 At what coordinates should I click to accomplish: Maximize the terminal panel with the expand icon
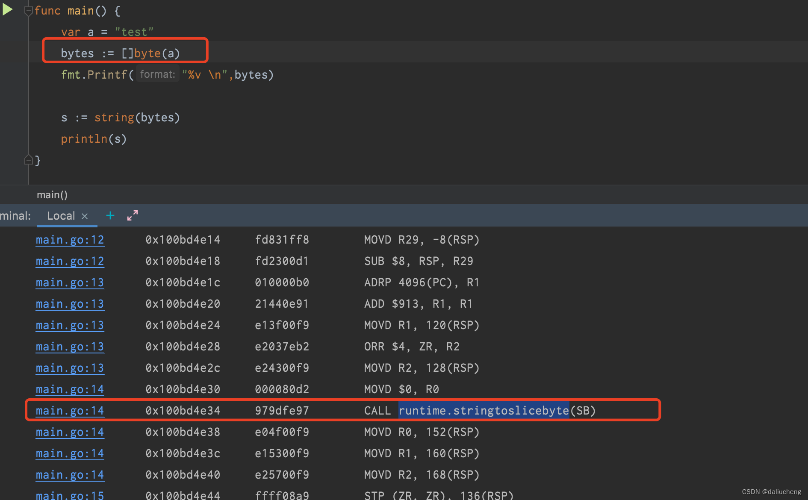click(133, 215)
